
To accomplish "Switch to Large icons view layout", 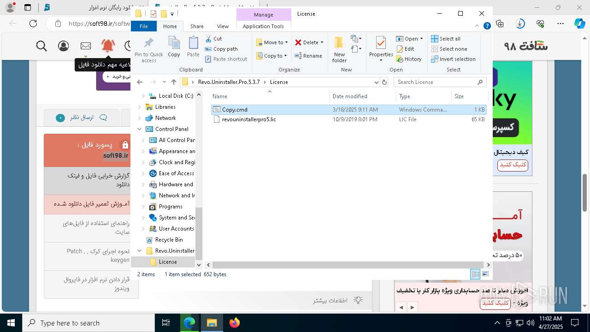I will tap(485, 274).
